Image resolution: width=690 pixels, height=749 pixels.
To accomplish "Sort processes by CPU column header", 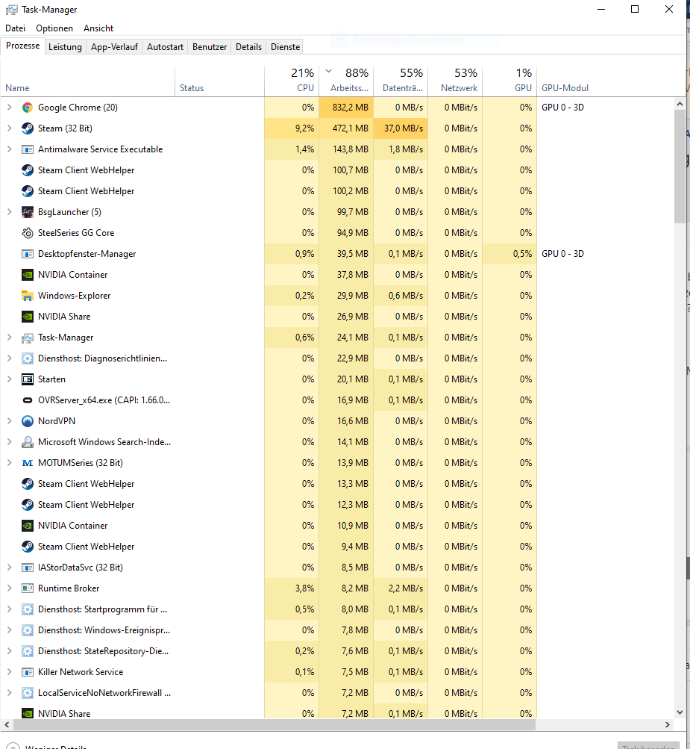I will click(x=292, y=80).
